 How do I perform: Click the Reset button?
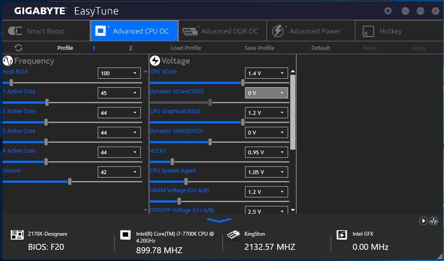[x=369, y=48]
